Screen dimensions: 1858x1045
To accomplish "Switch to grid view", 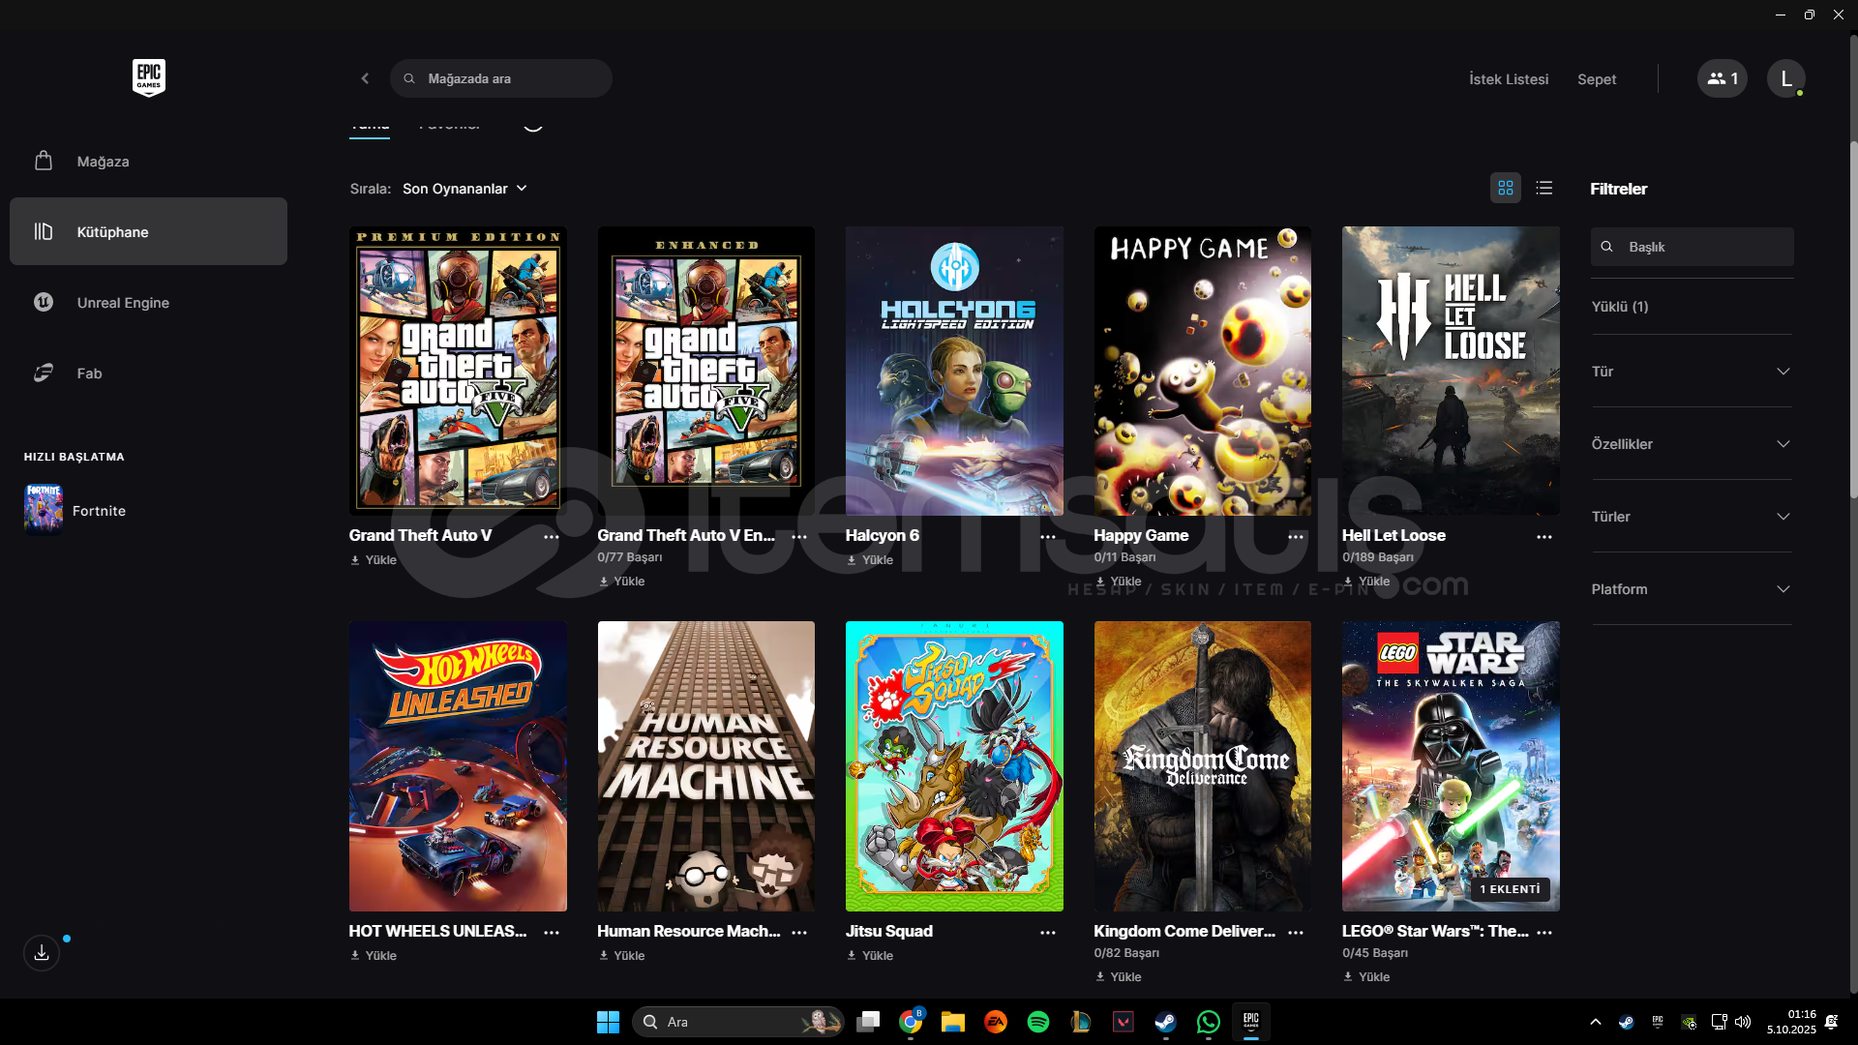I will pyautogui.click(x=1506, y=188).
